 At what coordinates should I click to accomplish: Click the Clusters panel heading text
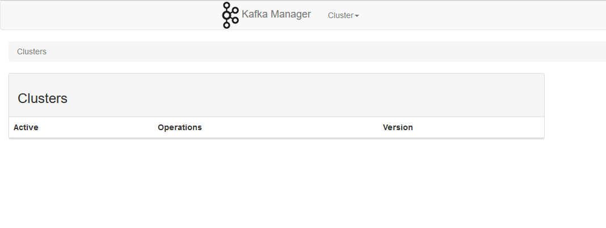(x=43, y=98)
